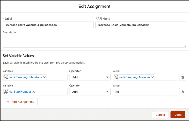Image resolution: width=189 pixels, height=121 pixels.
Task: Remove the varRCampaignMembers variable pill
Action: pyautogui.click(x=45, y=77)
